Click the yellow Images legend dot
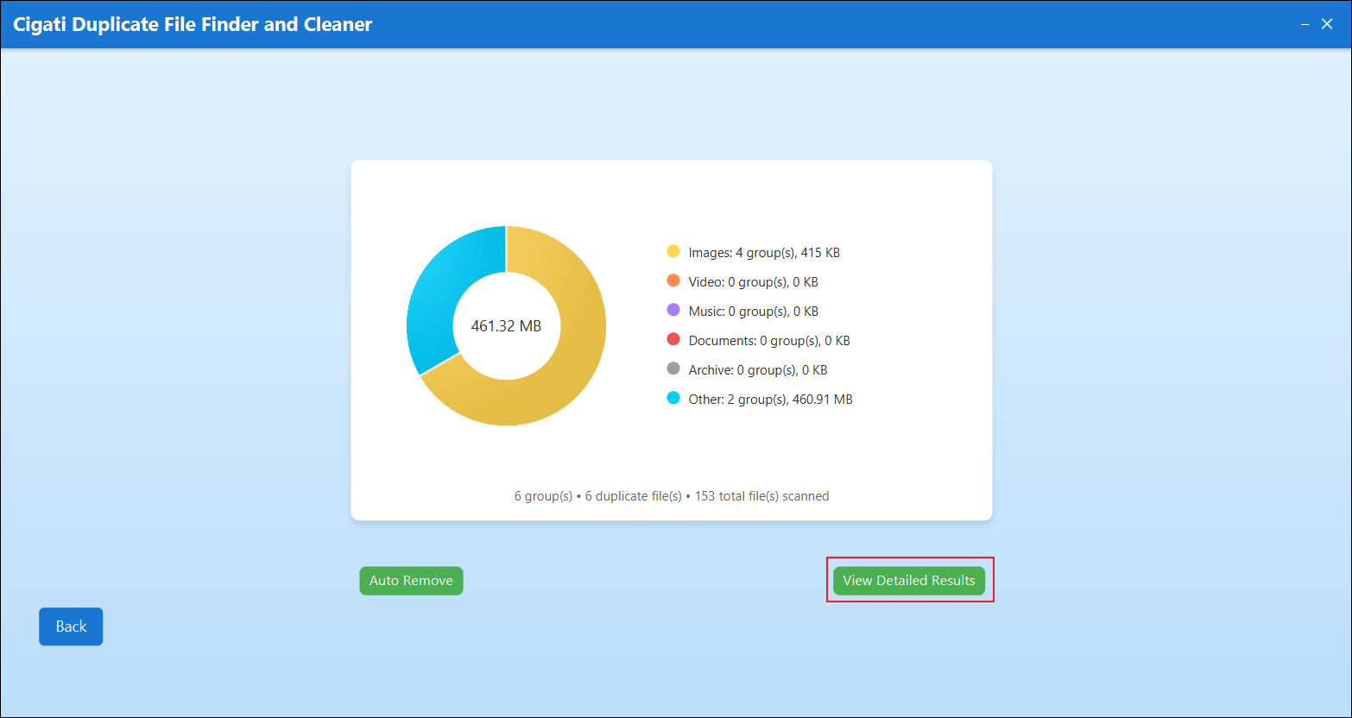 (x=673, y=251)
